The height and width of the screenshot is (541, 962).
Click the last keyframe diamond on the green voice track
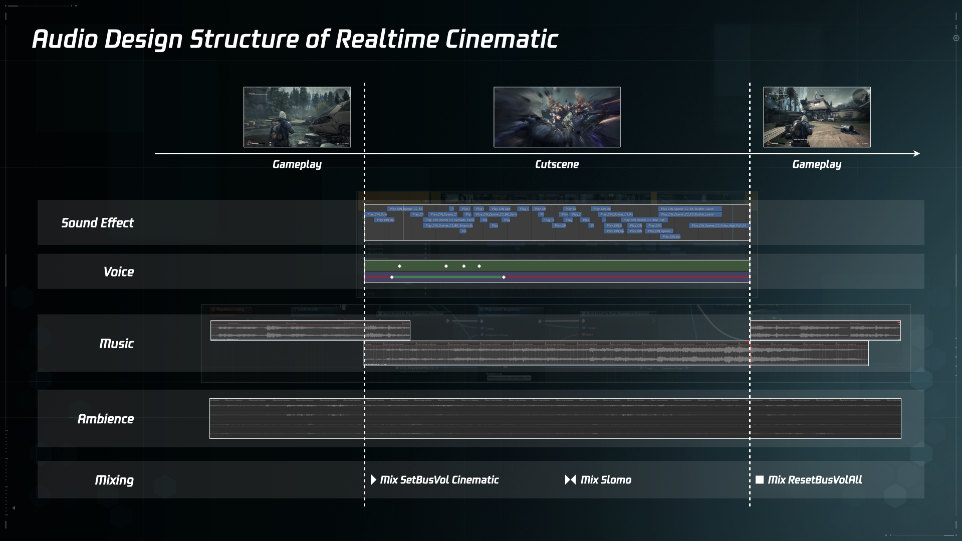[479, 266]
